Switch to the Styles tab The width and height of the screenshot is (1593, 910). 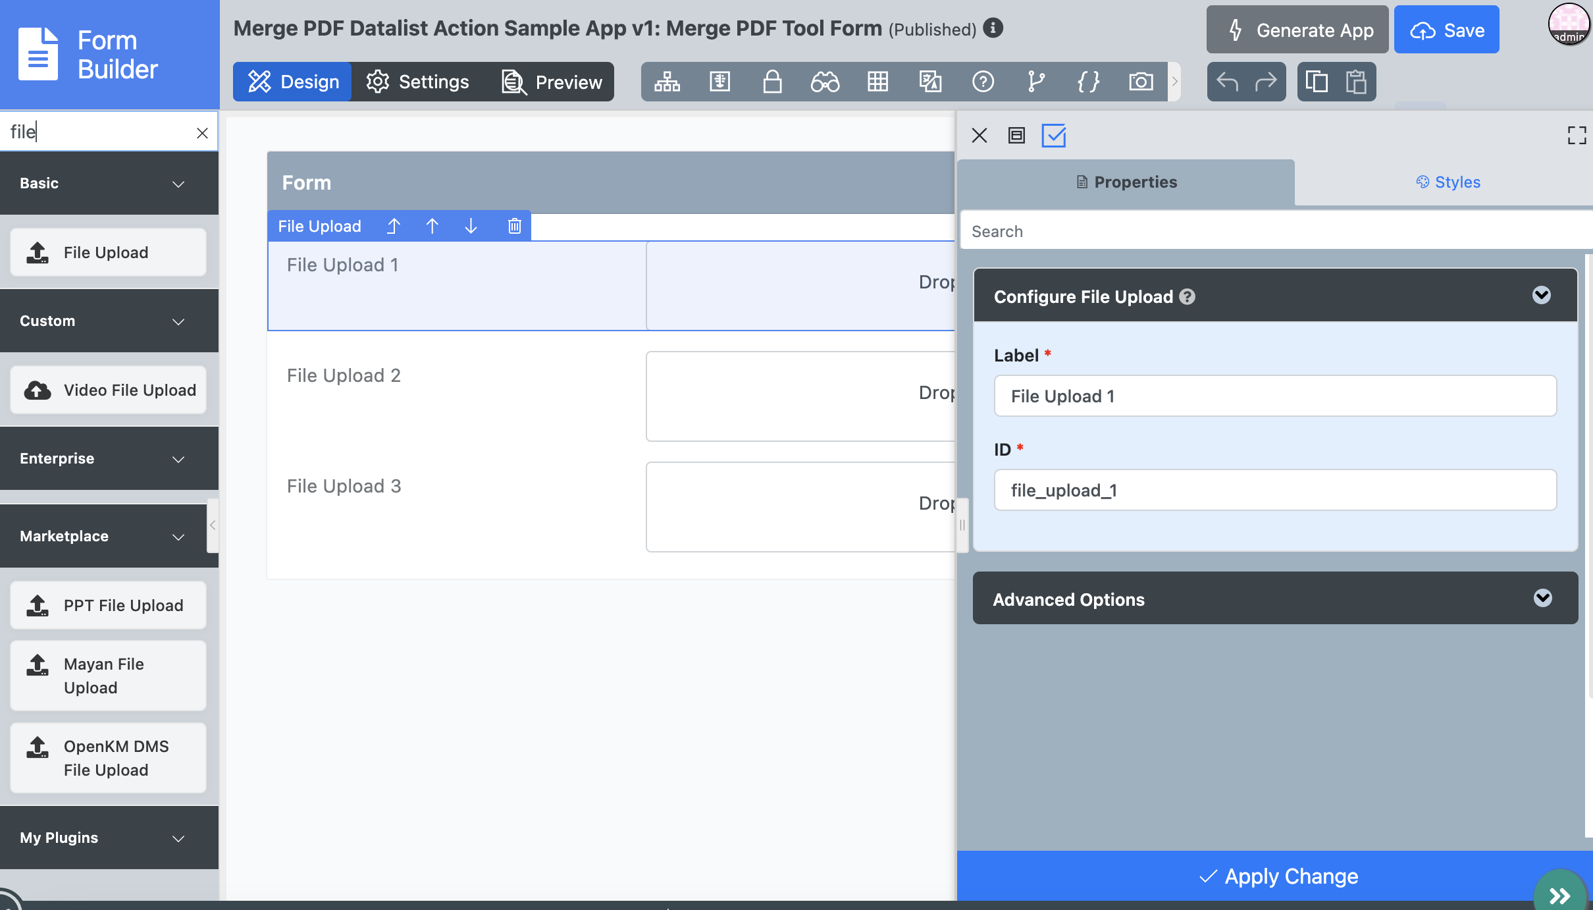1448,182
